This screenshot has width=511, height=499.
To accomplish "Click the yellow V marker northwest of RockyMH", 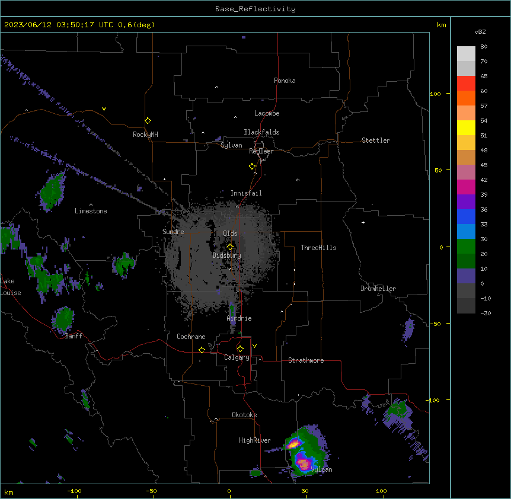I will click(x=104, y=109).
